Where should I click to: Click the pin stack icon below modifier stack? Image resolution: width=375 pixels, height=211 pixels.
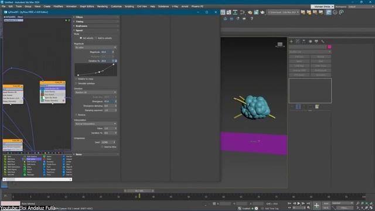(x=292, y=107)
